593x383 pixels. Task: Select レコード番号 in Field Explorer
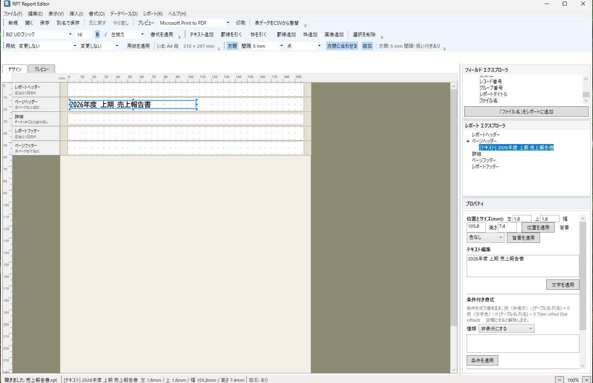click(x=491, y=81)
